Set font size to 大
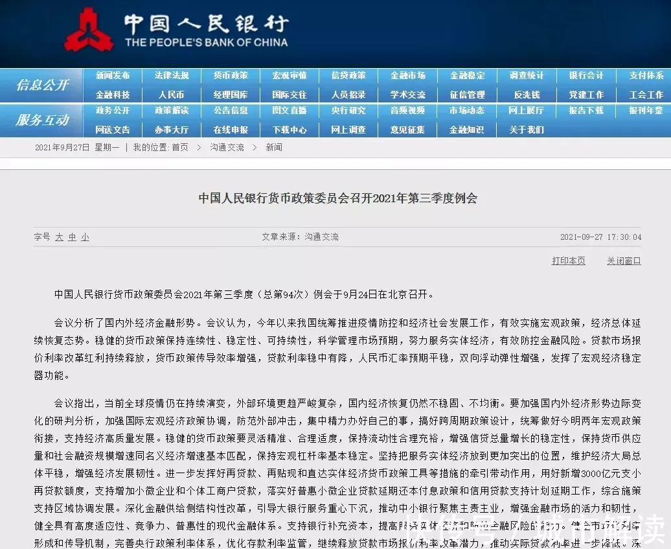671x549 pixels. 59,237
